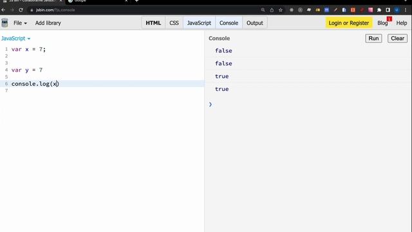This screenshot has width=412, height=232.
Task: Click Add library
Action: [48, 23]
